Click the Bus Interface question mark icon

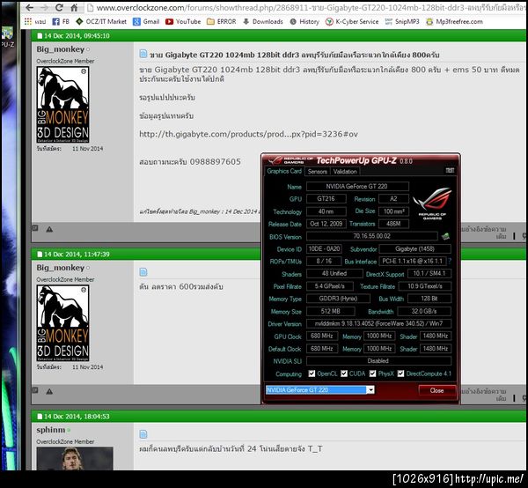(x=450, y=261)
